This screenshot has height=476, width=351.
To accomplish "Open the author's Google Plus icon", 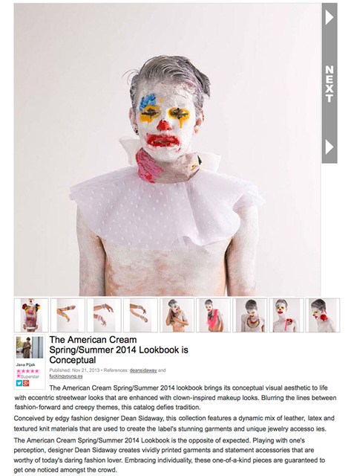I will point(26,383).
